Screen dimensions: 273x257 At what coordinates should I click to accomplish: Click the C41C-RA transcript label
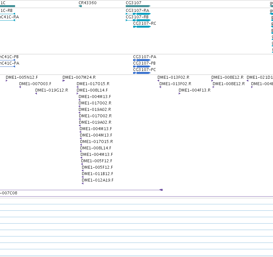(9, 17)
